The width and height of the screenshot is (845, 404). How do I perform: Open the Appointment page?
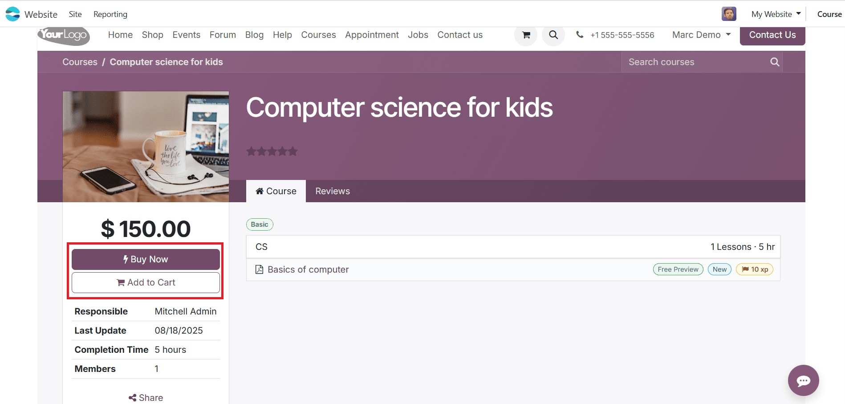(372, 35)
